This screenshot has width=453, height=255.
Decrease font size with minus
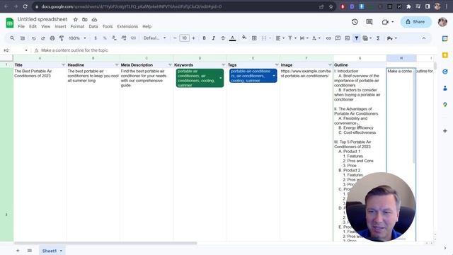pyautogui.click(x=175, y=38)
